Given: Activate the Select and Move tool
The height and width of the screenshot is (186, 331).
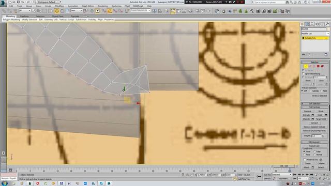Looking at the screenshot, I should [57, 11].
